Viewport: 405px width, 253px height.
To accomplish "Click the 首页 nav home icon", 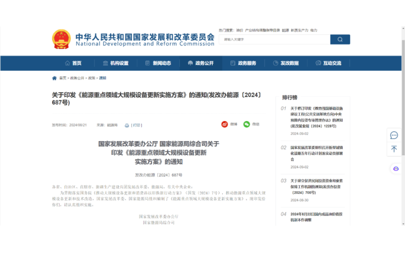I will tap(67, 63).
